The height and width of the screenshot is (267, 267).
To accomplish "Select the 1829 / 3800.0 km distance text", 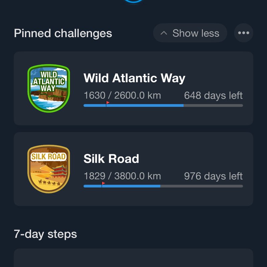I will [x=122, y=176].
